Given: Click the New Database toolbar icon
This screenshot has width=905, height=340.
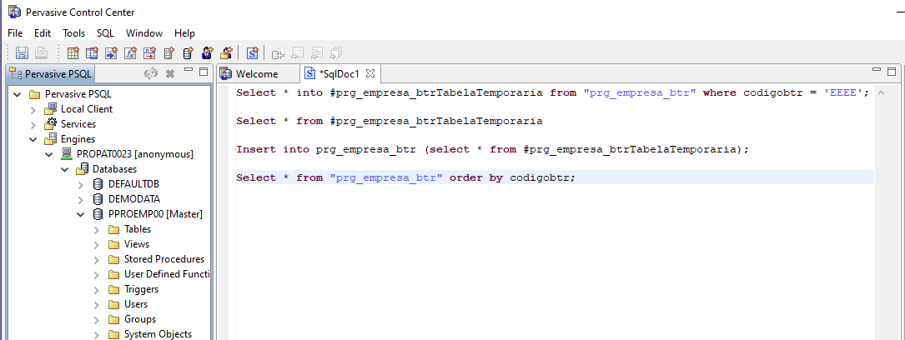Looking at the screenshot, I should click(x=188, y=53).
